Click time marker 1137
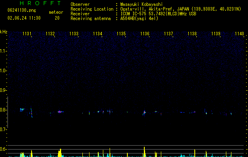Screen dimensions: 248x157 tap(168, 34)
